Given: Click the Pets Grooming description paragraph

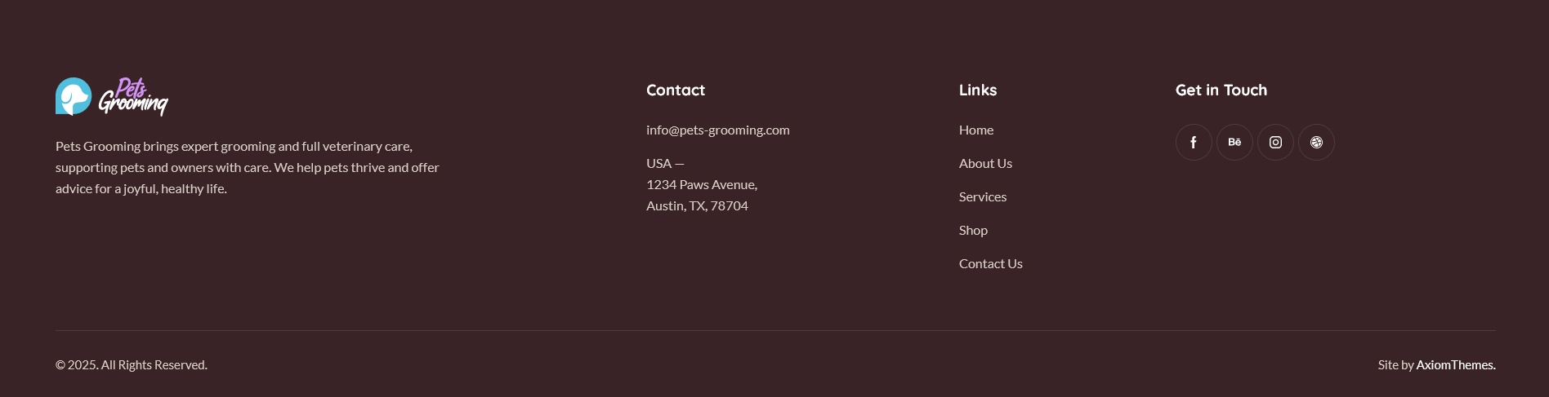Looking at the screenshot, I should [x=248, y=167].
